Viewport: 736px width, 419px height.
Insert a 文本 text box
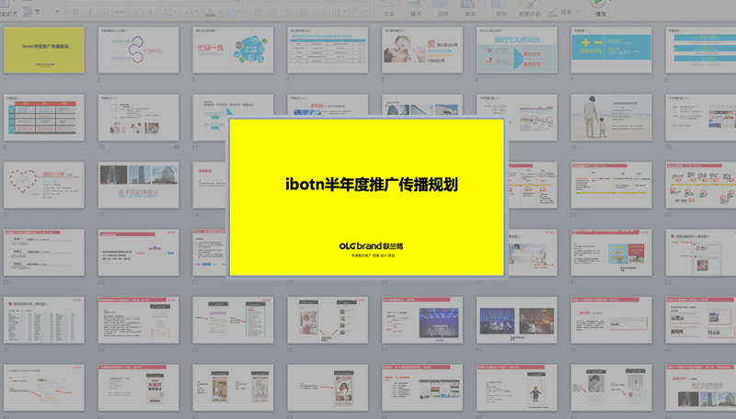click(388, 9)
